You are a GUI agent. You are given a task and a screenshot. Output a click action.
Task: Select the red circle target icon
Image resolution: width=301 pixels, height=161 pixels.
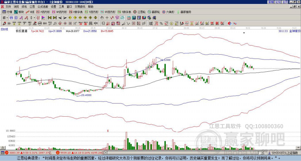coord(60,24)
